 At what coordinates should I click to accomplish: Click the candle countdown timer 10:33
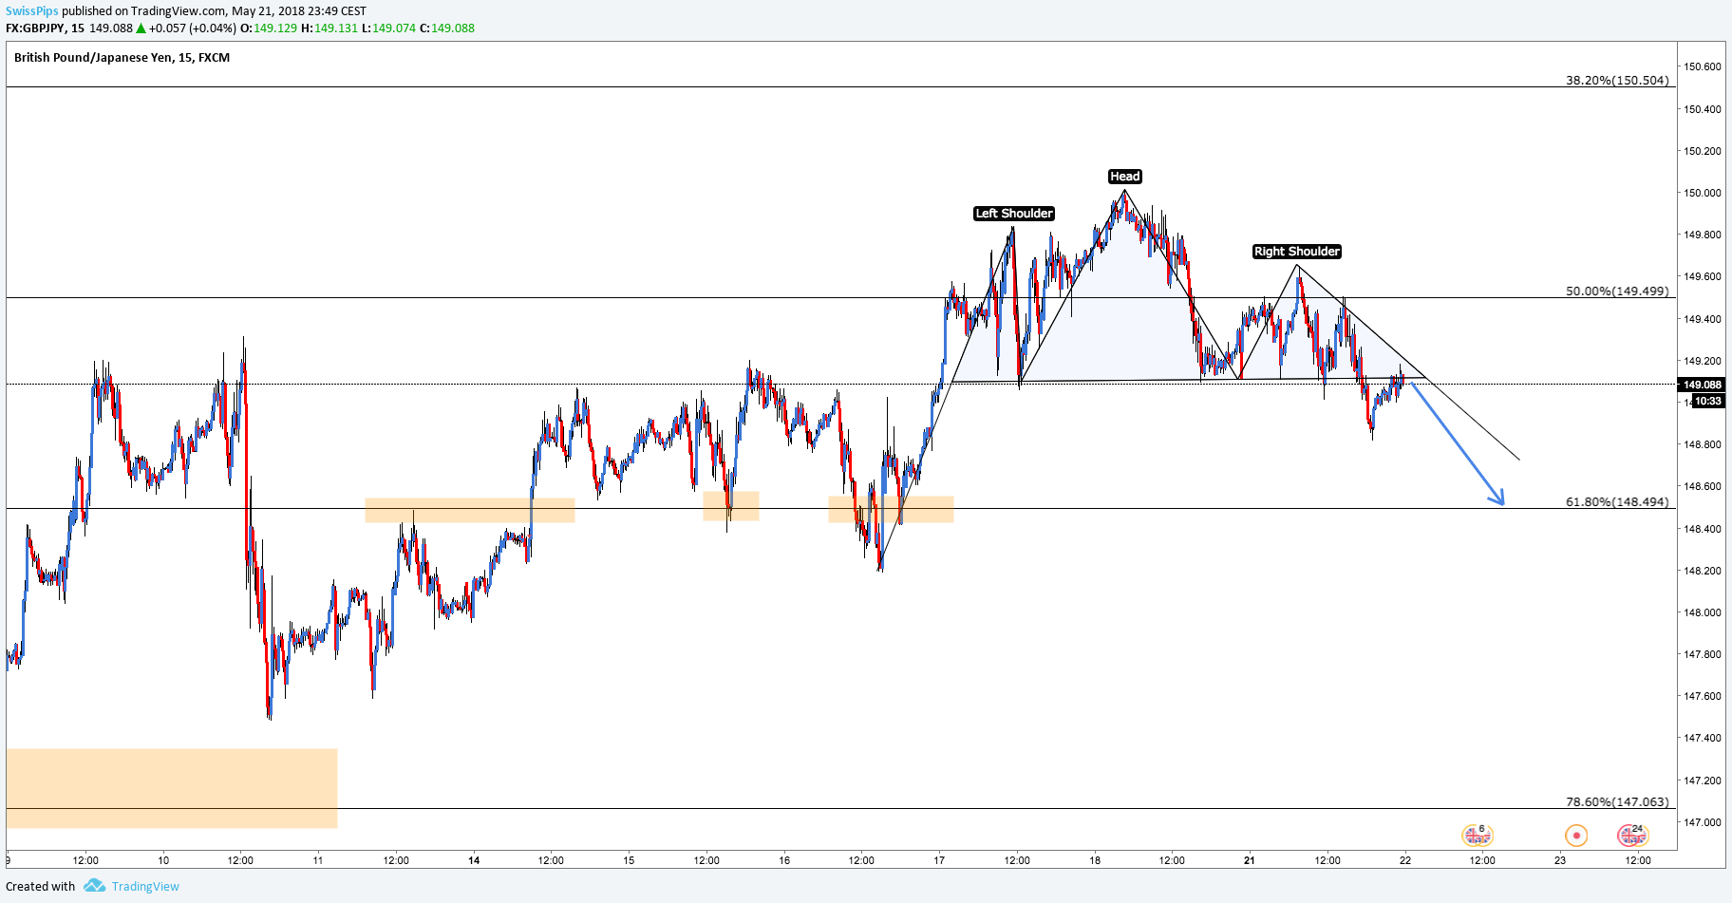coord(1708,401)
